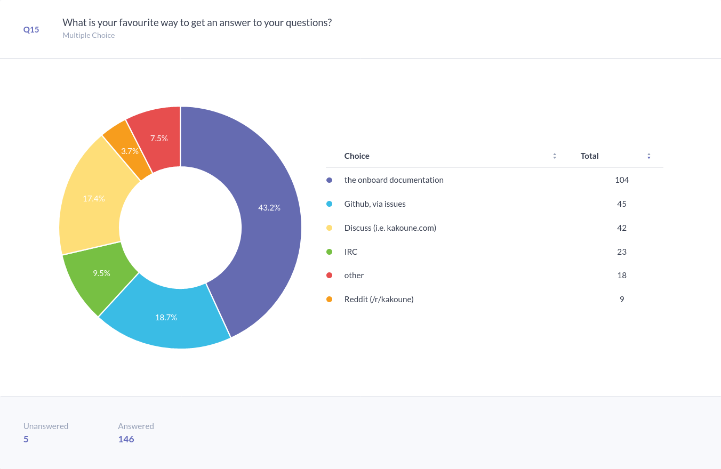Click the orange Reddit legend dot
Image resolution: width=721 pixels, height=469 pixels.
(x=329, y=300)
